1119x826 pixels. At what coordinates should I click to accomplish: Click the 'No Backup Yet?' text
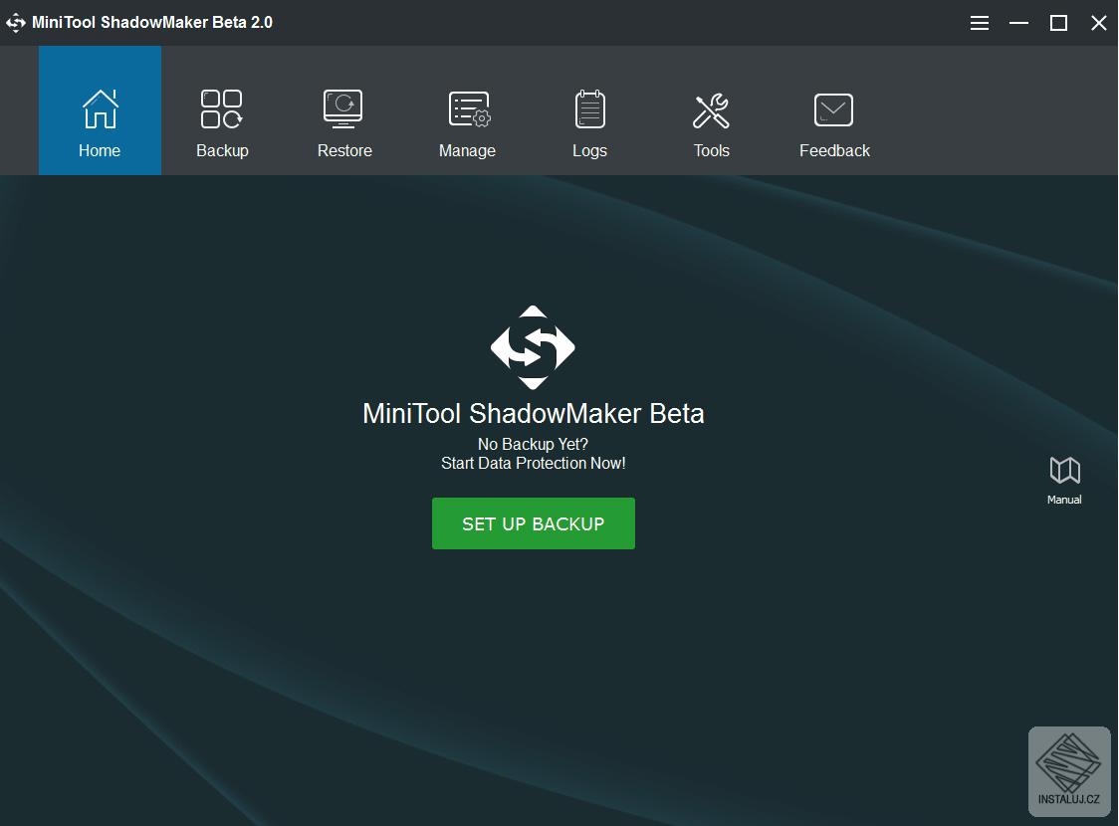click(533, 444)
